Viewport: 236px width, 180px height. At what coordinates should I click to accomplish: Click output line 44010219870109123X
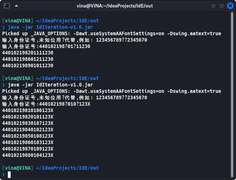pos(28,149)
